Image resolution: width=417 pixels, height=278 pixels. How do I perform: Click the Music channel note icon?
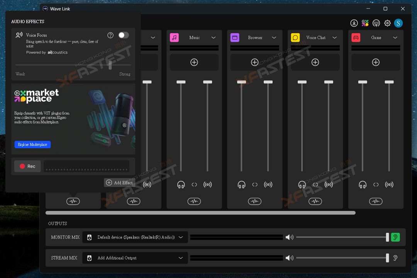174,37
